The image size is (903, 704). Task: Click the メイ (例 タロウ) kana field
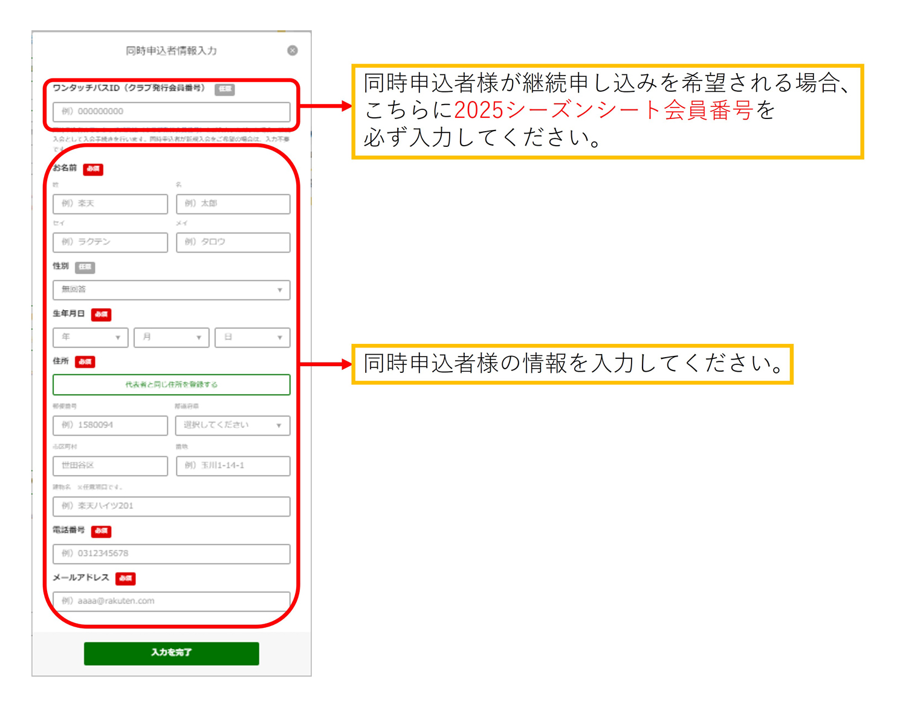[233, 242]
